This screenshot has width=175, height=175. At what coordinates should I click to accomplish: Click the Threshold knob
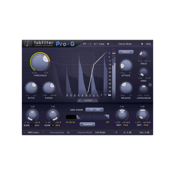click(40, 62)
